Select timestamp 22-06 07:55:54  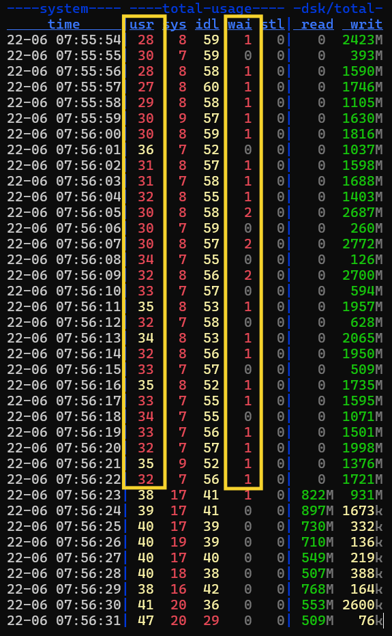pos(64,40)
